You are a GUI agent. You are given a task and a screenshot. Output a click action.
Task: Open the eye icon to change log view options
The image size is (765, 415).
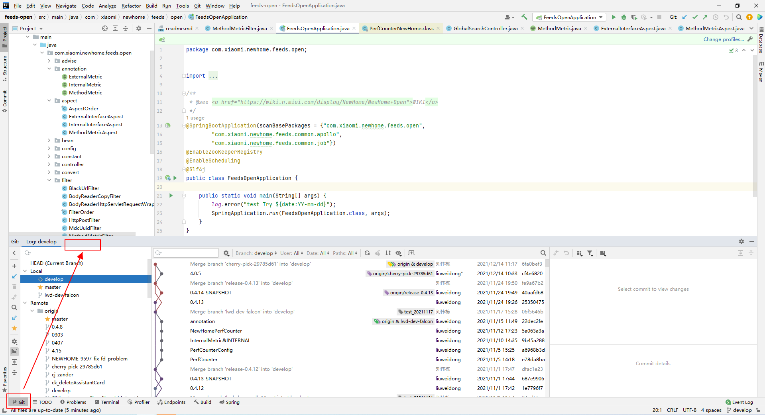[x=398, y=253]
